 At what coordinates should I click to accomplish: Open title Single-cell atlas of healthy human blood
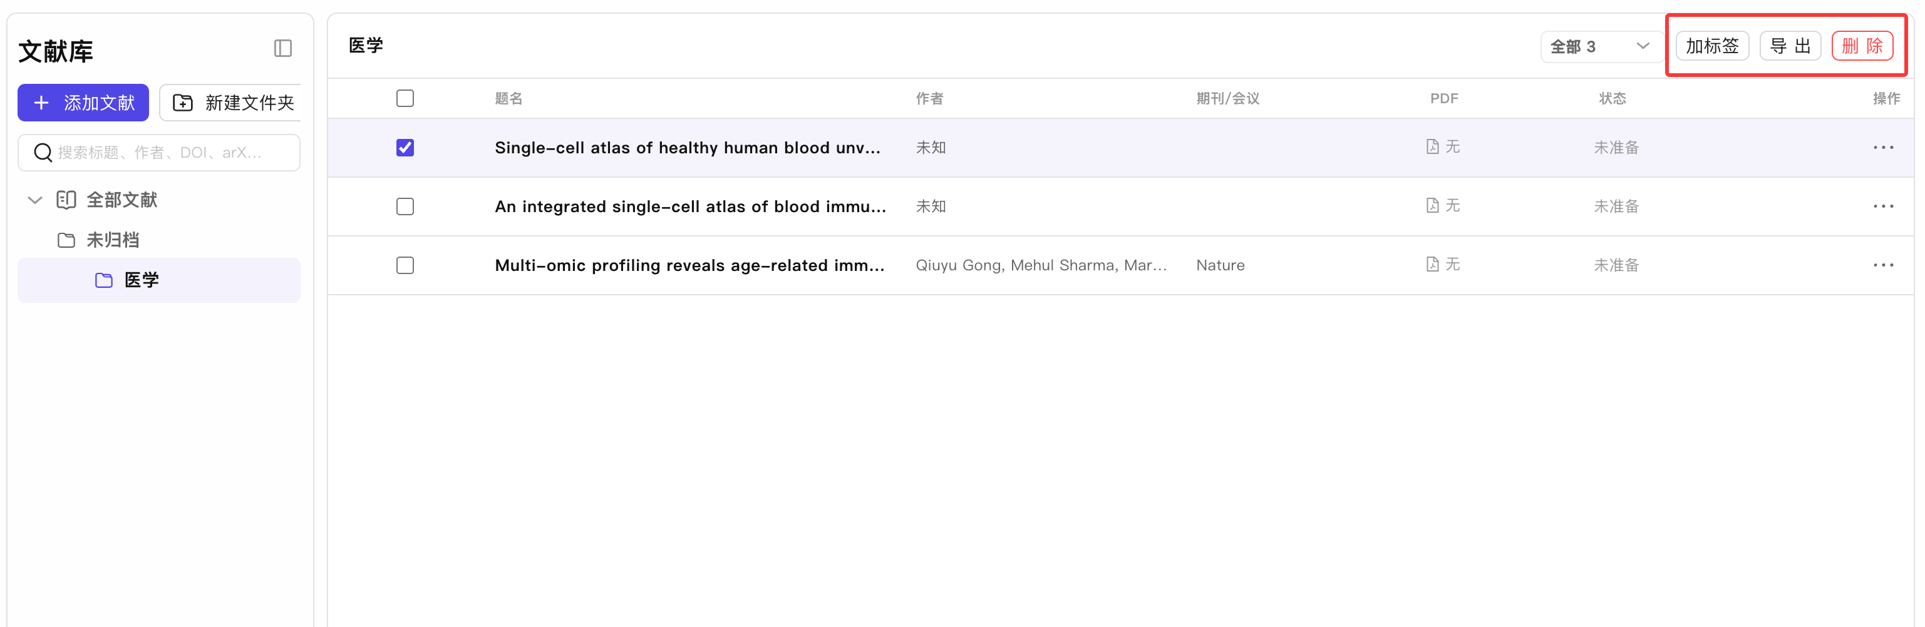(x=688, y=148)
